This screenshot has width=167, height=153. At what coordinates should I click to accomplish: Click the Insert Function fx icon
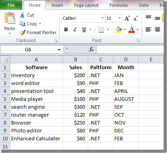tap(91, 49)
